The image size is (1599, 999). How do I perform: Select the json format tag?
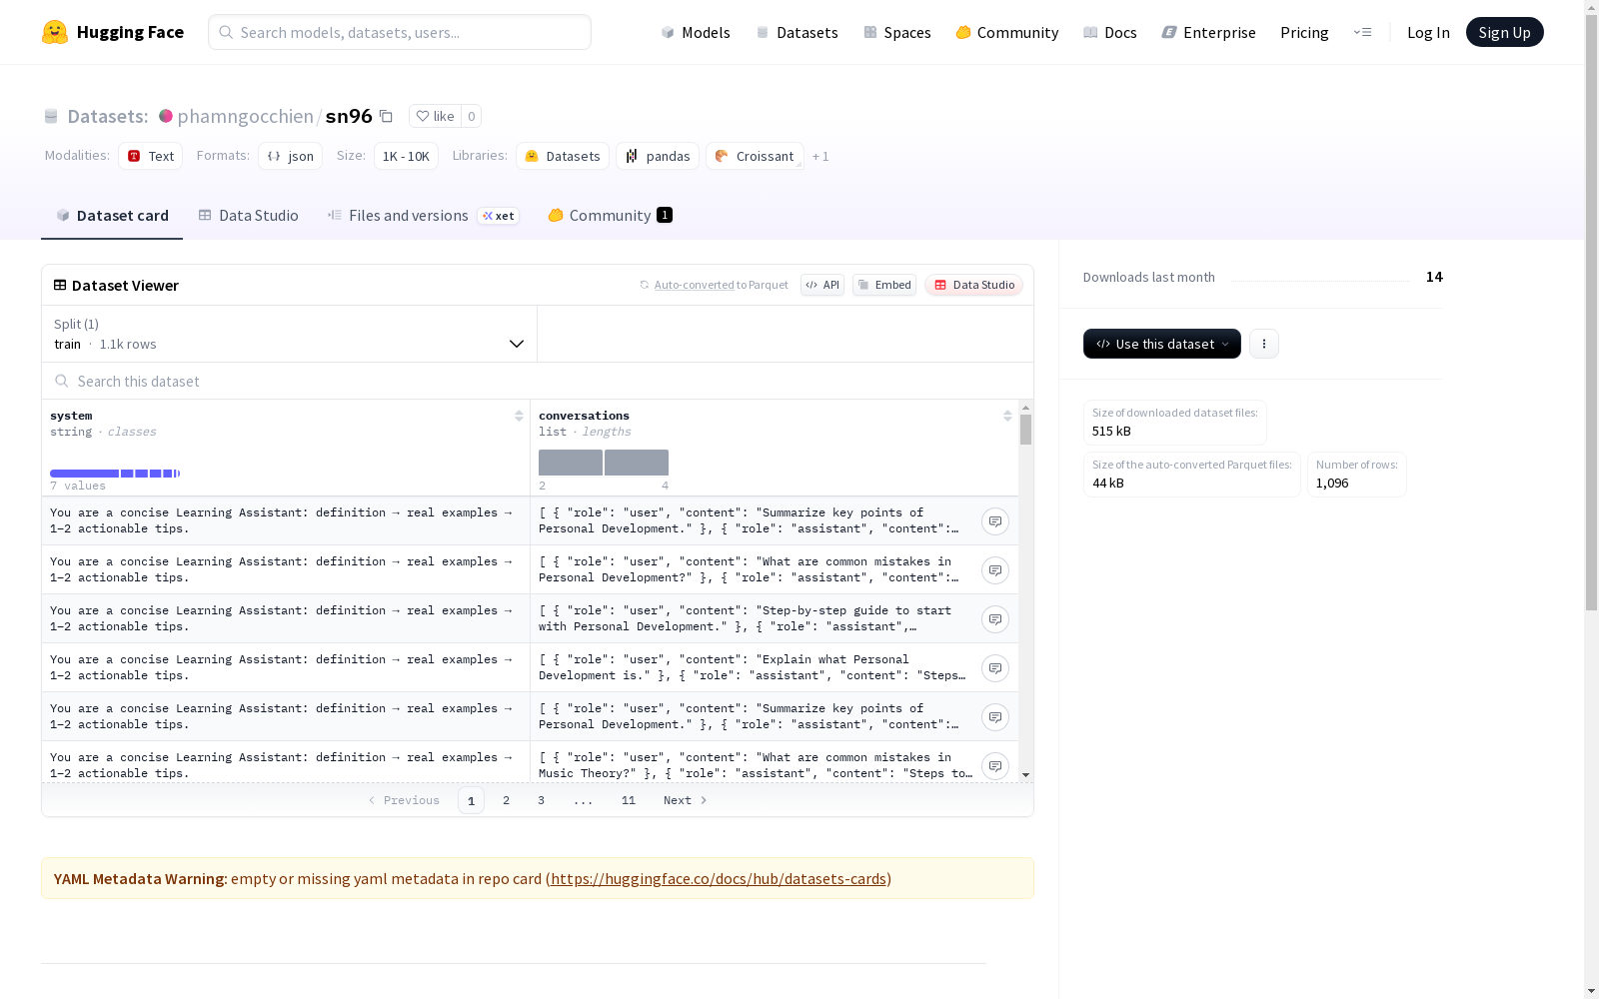290,156
